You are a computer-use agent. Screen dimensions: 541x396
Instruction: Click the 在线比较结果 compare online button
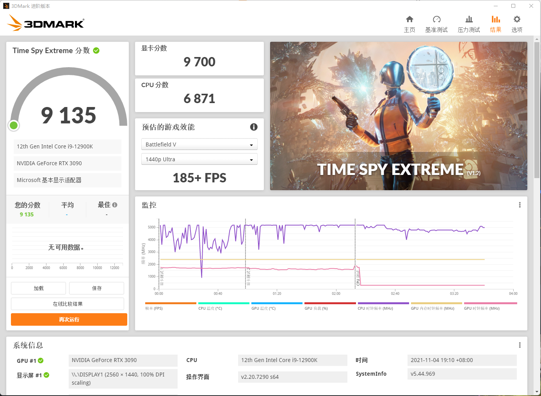(67, 303)
